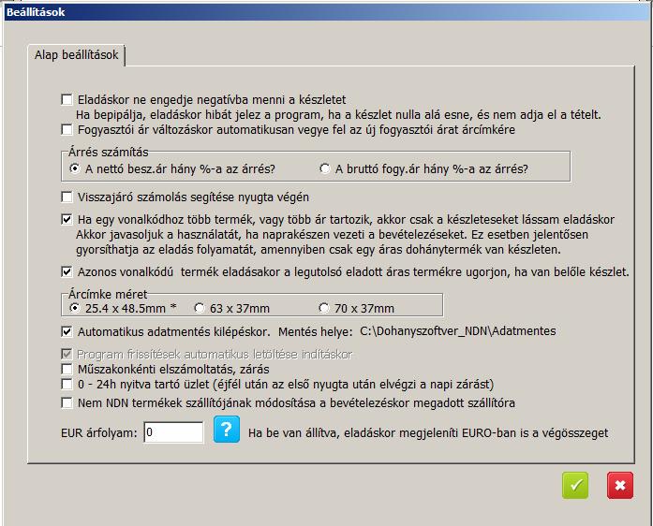This screenshot has height=526, width=653.
Task: Toggle 'Automatikus adatmentés kilépéskor' checkbox
Action: point(67,331)
